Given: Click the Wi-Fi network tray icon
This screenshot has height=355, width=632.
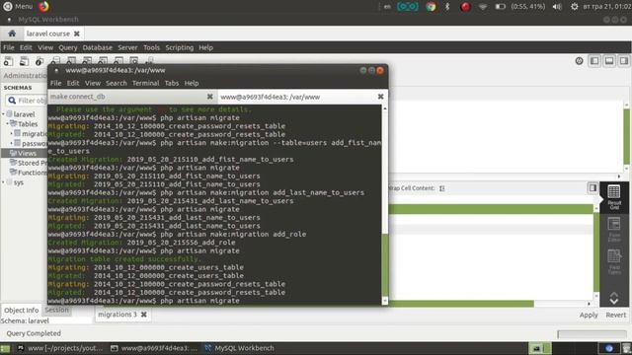Looking at the screenshot, I should point(483,7).
